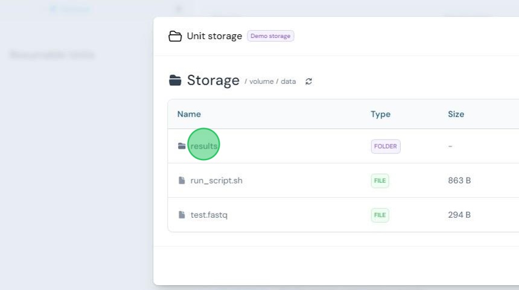Screen dimensions: 519x290
Task: Click the test.fastq file icon
Action: point(182,214)
